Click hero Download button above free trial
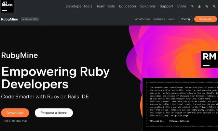Image resolution: width=218 pixels, height=131 pixels. pyautogui.click(x=15, y=113)
